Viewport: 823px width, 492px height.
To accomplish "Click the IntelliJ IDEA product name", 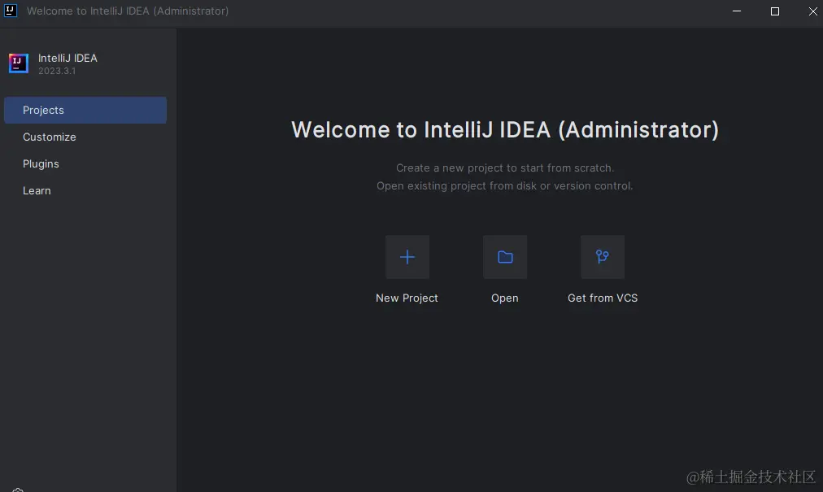I will [67, 58].
